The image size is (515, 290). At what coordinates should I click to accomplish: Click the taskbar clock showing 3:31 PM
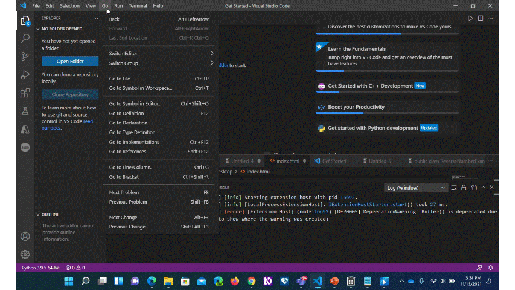pyautogui.click(x=471, y=281)
